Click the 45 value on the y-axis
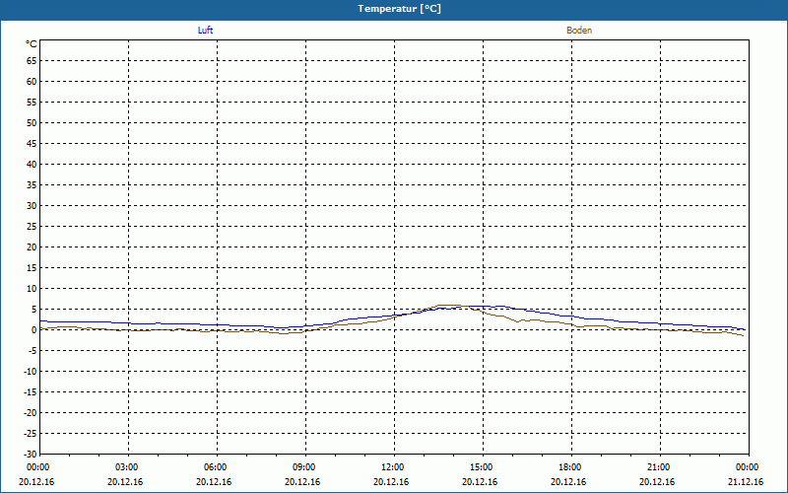Viewport: 788px width, 493px height. click(x=32, y=144)
